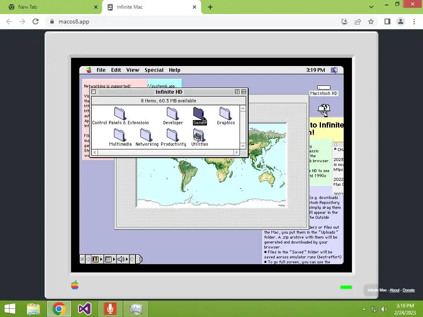Click the system tray volume icon

click(384, 309)
